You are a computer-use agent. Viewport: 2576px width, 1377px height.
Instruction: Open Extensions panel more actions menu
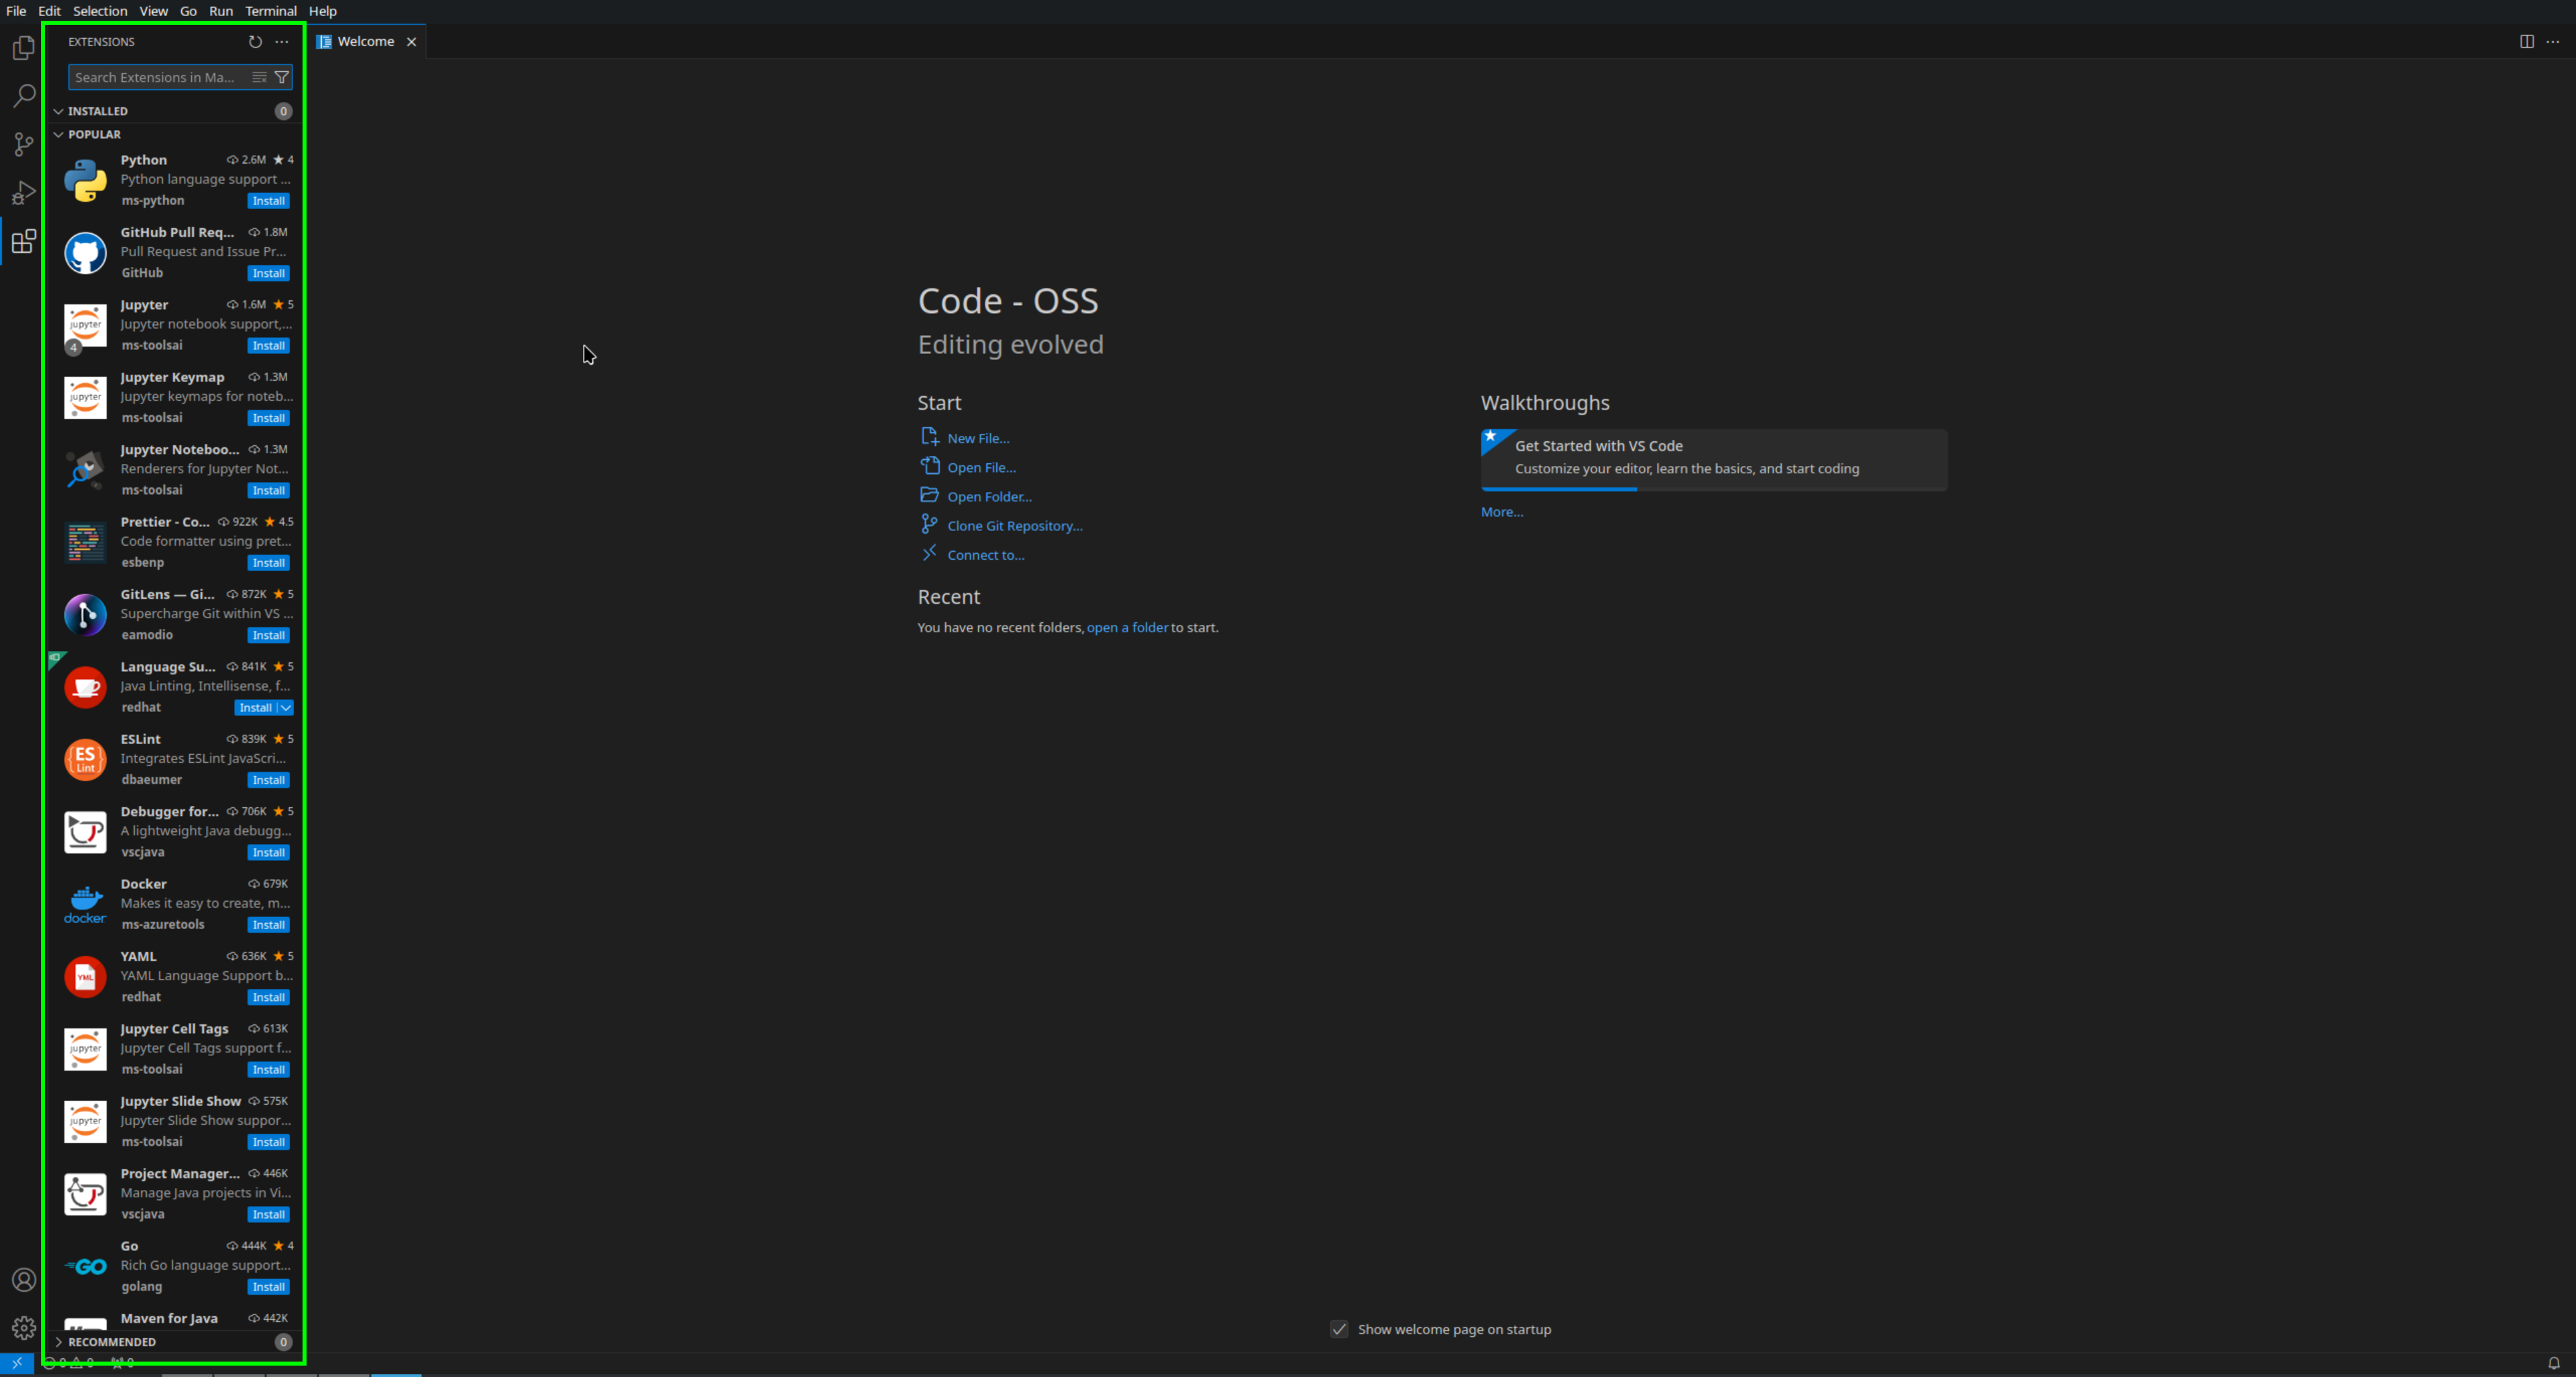click(x=282, y=42)
